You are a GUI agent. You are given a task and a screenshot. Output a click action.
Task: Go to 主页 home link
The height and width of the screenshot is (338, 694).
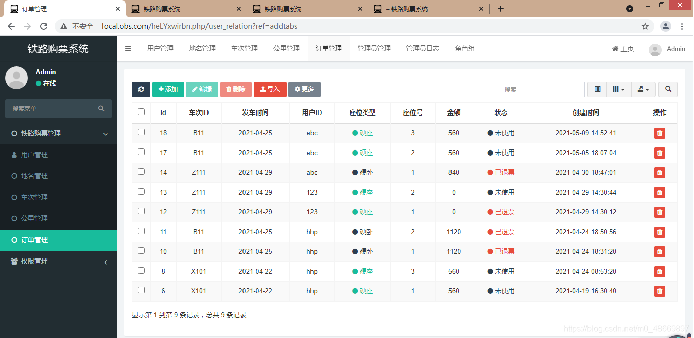623,49
